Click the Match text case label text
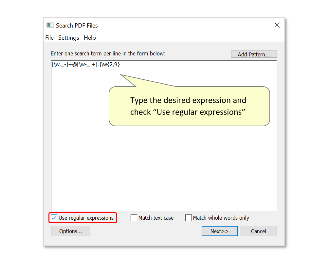Viewport: 328px width, 263px height. point(156,218)
